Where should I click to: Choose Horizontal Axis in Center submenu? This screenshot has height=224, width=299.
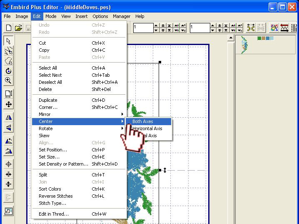148,128
